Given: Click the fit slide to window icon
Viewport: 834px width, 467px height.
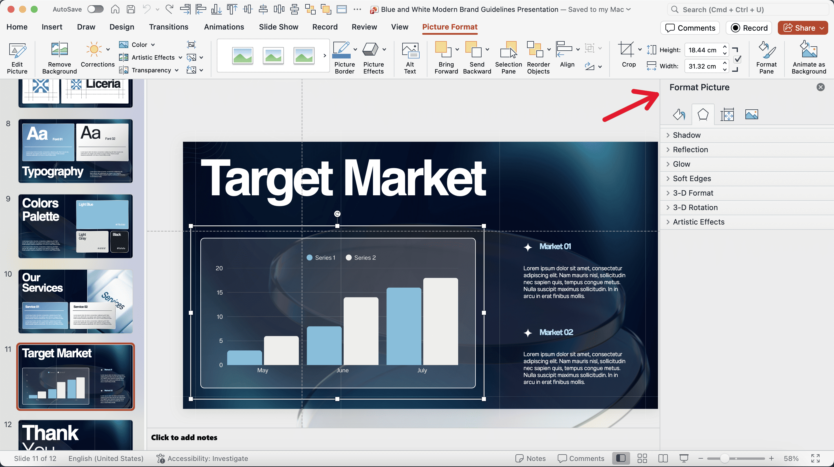Looking at the screenshot, I should (815, 458).
